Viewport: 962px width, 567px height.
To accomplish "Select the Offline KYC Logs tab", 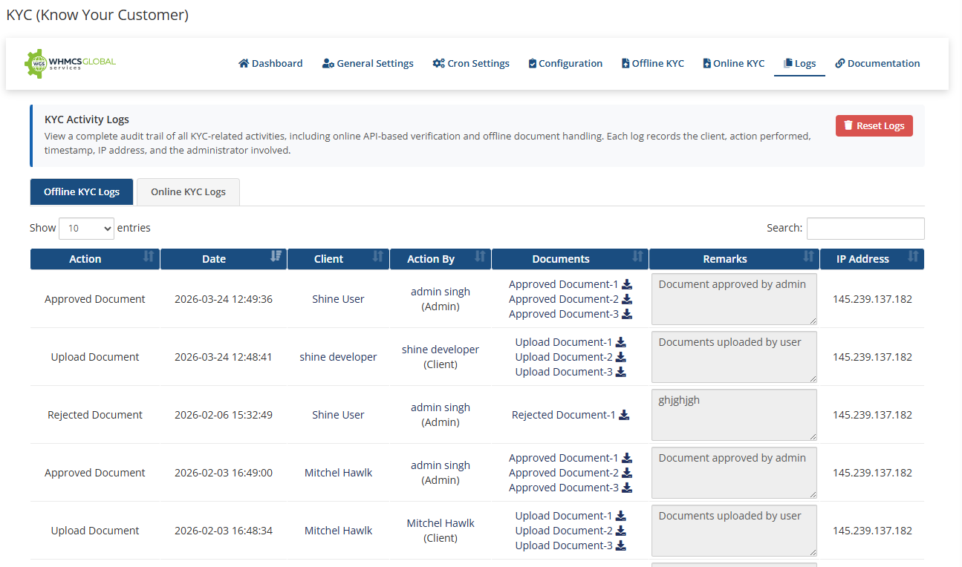I will coord(82,192).
